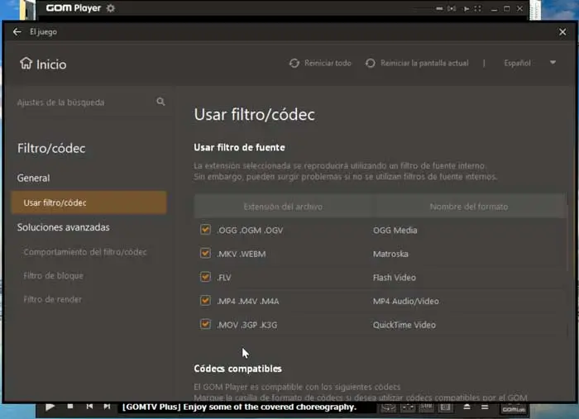Select Filtro de render in the sidebar
The width and height of the screenshot is (579, 419).
[x=52, y=299]
